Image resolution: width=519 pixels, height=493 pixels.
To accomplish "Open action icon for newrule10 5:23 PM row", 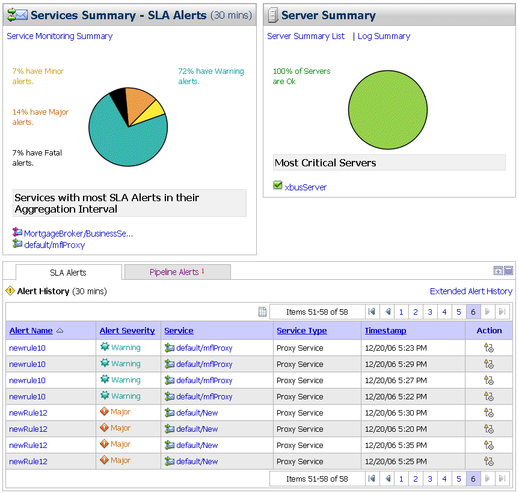I will tap(488, 348).
